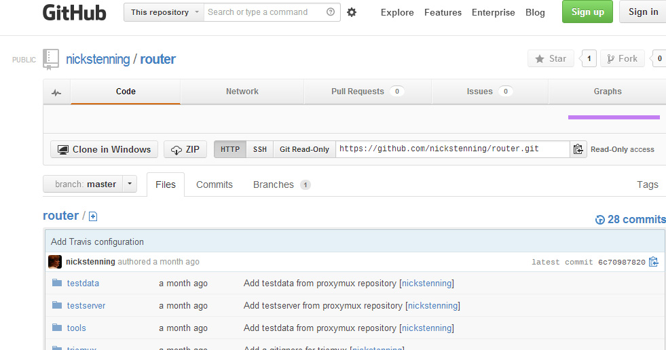666x350 pixels.
Task: Open the testserver folder link
Action: point(86,305)
